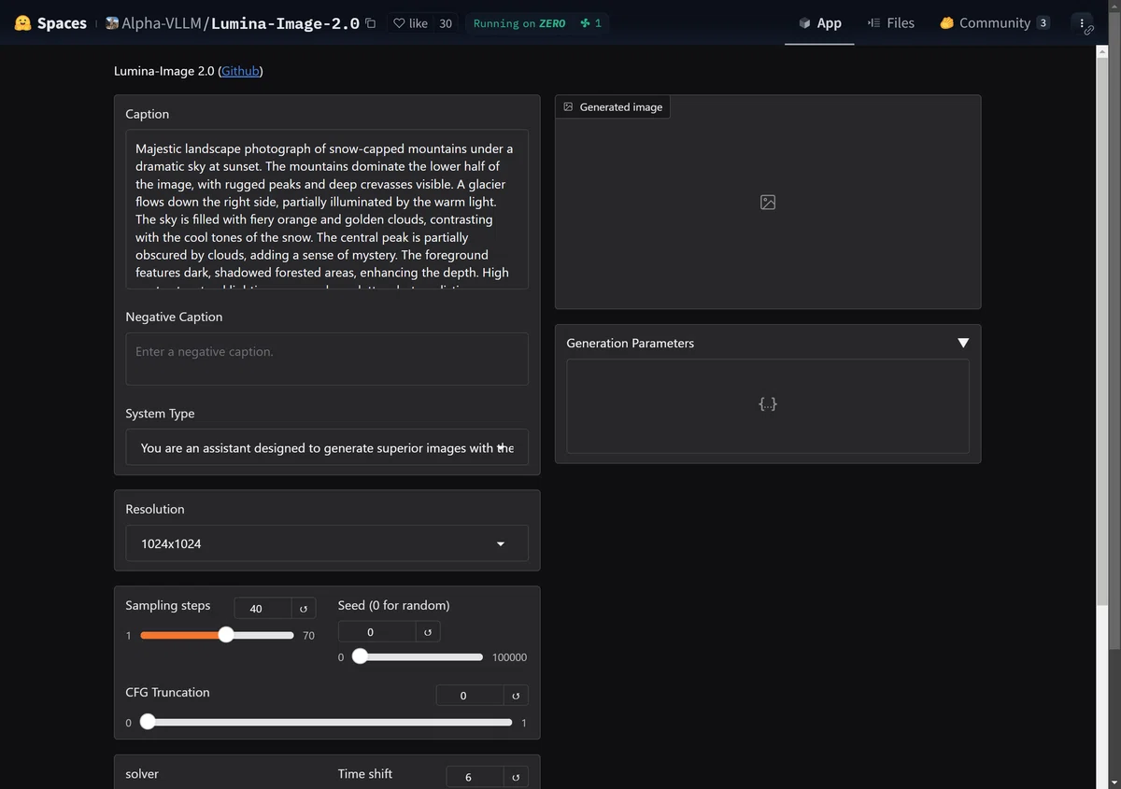
Task: Click the solver label
Action: [x=142, y=774]
